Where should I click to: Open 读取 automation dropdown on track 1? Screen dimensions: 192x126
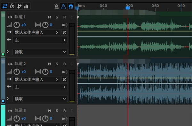point(40,52)
